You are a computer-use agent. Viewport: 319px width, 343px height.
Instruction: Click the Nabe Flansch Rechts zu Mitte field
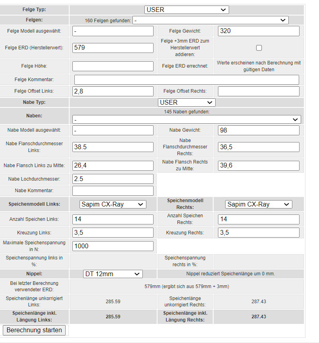259,166
